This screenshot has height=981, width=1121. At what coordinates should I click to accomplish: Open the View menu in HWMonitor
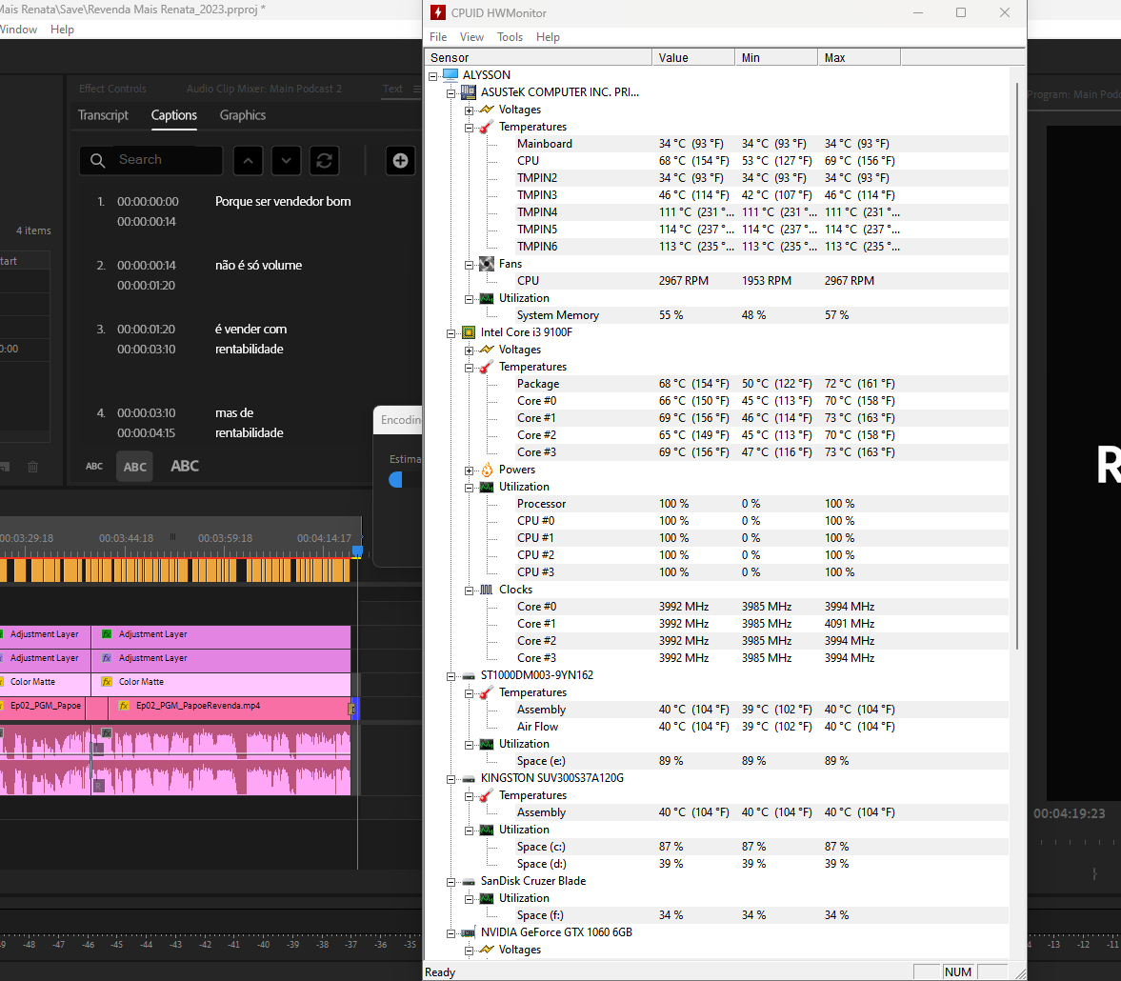(471, 37)
